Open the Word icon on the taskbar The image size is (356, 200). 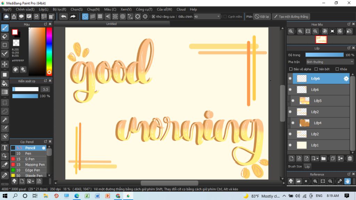(97, 196)
